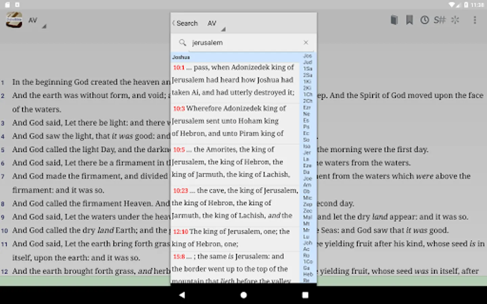This screenshot has width=487, height=304.
Task: Go back using the Search back arrow
Action: click(185, 23)
